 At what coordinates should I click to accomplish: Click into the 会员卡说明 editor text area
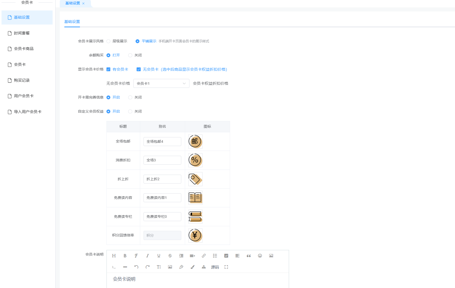click(x=198, y=280)
